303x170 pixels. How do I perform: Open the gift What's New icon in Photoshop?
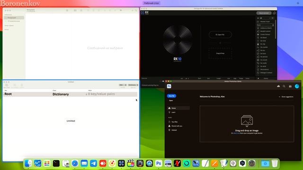[290, 86]
